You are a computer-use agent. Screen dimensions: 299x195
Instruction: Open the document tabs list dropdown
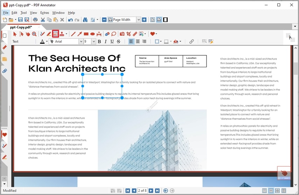point(295,26)
